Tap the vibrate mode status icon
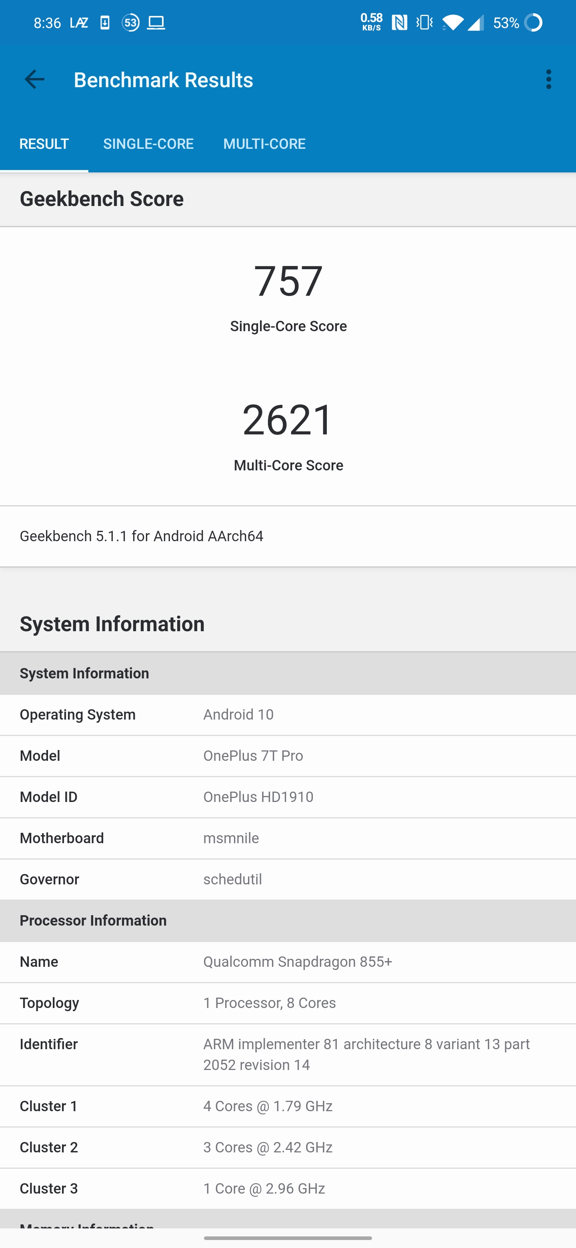Viewport: 576px width, 1248px height. [x=424, y=23]
